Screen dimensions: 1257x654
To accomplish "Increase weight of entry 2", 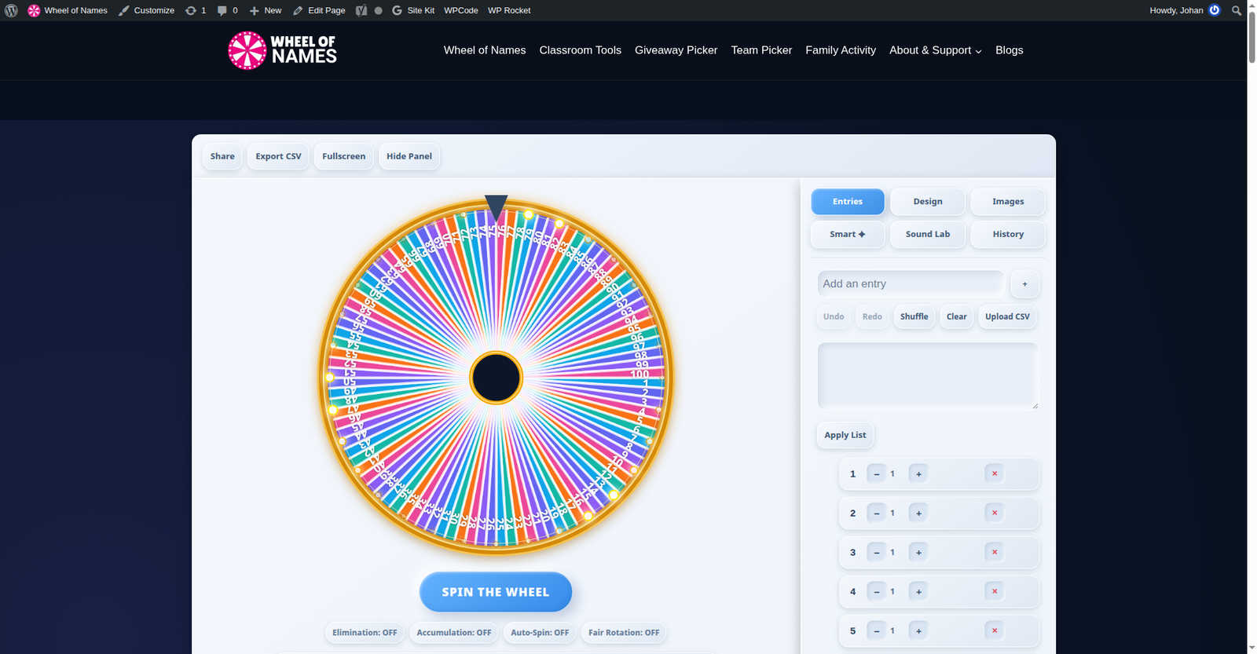I will pos(918,513).
